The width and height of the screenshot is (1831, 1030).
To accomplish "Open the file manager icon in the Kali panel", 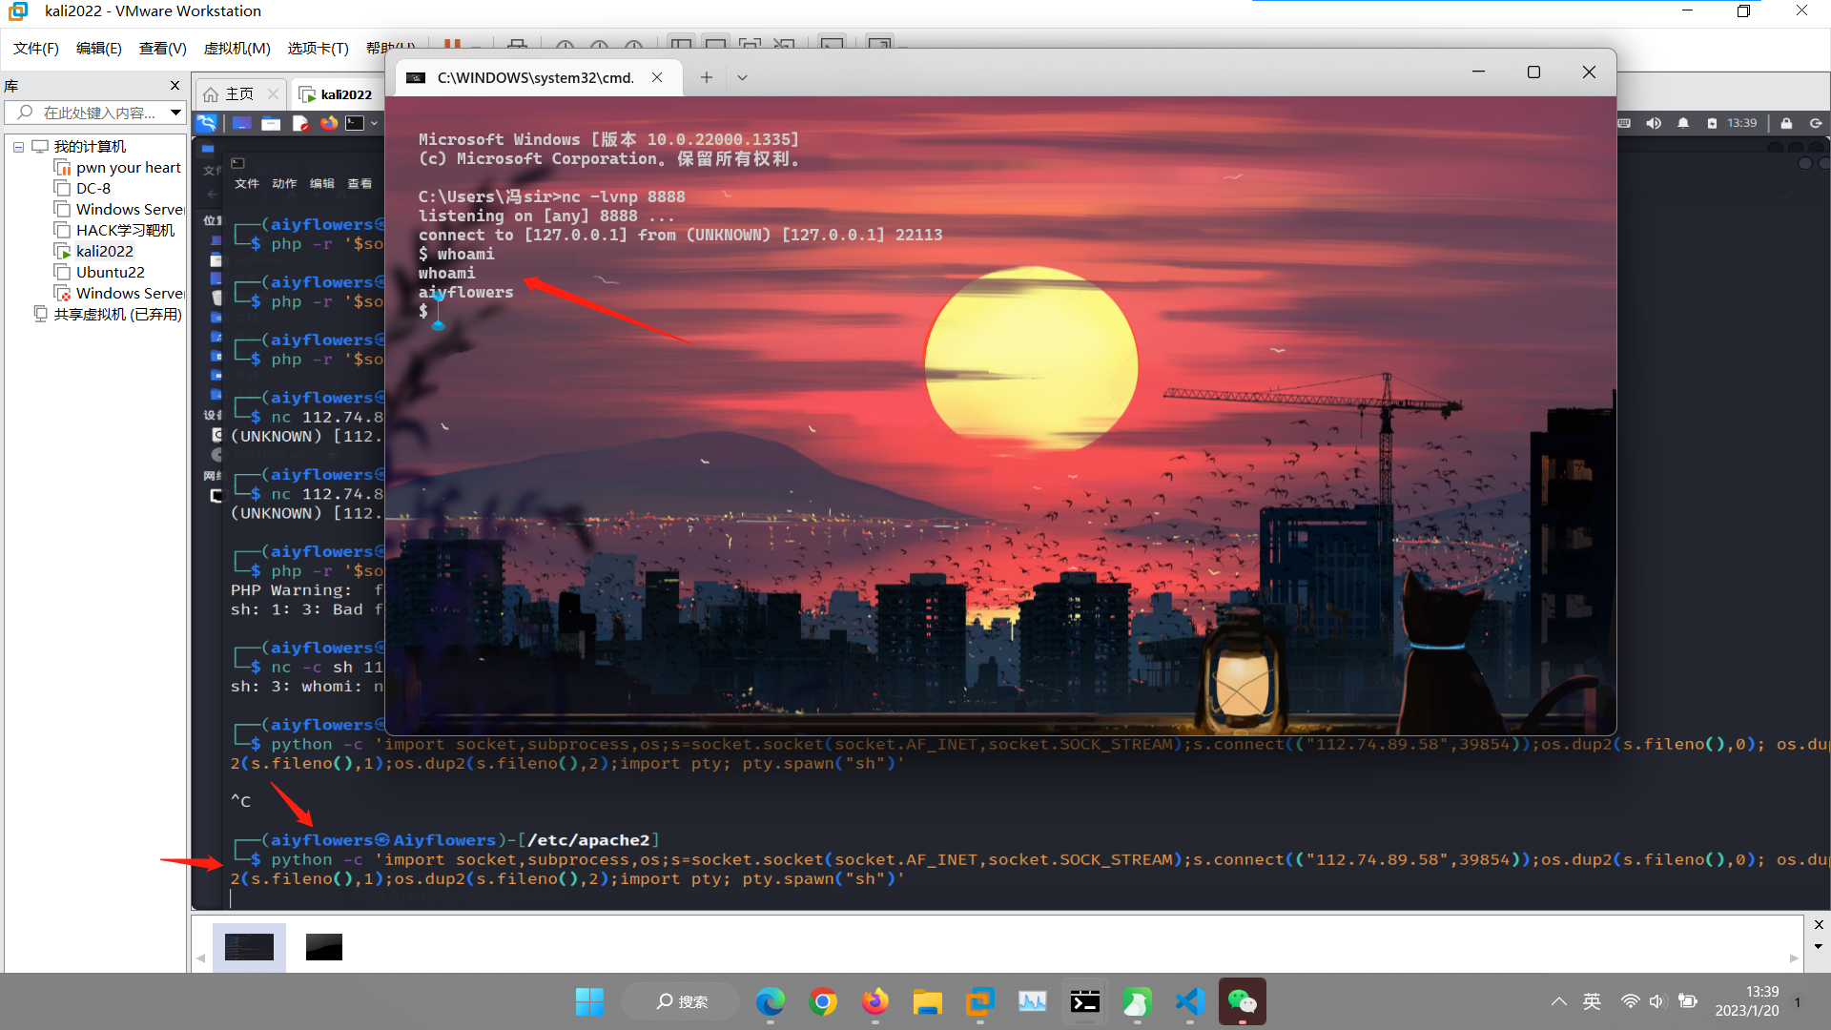I will (x=271, y=123).
